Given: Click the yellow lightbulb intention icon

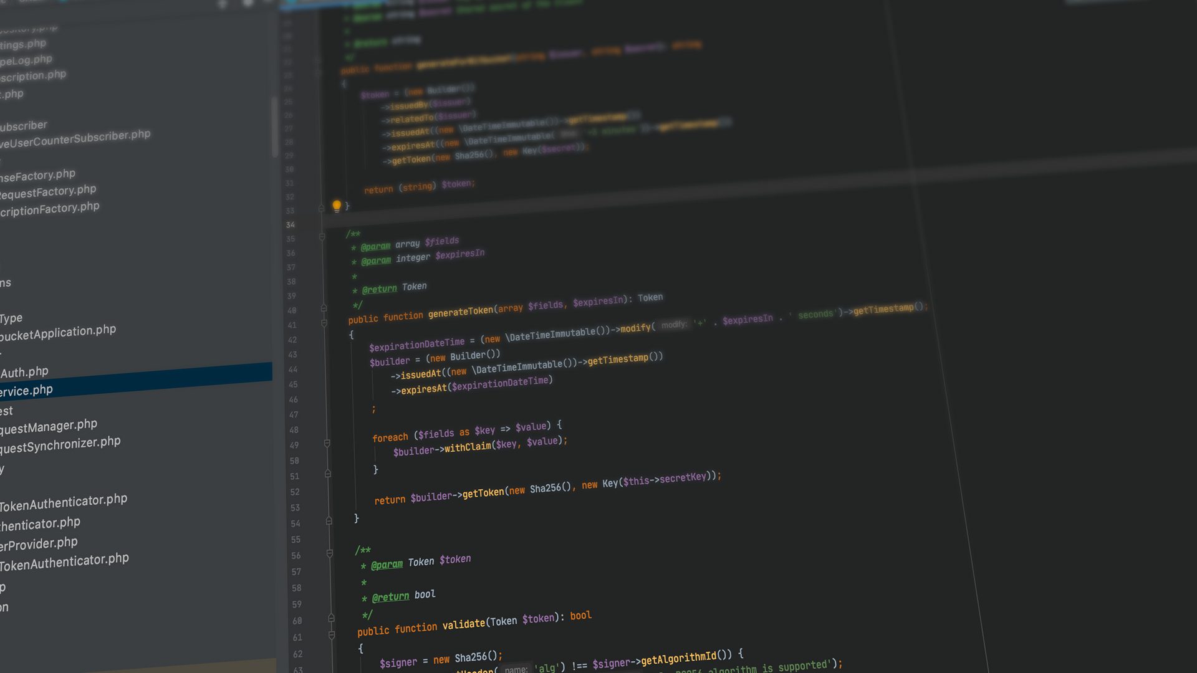Looking at the screenshot, I should [x=337, y=205].
